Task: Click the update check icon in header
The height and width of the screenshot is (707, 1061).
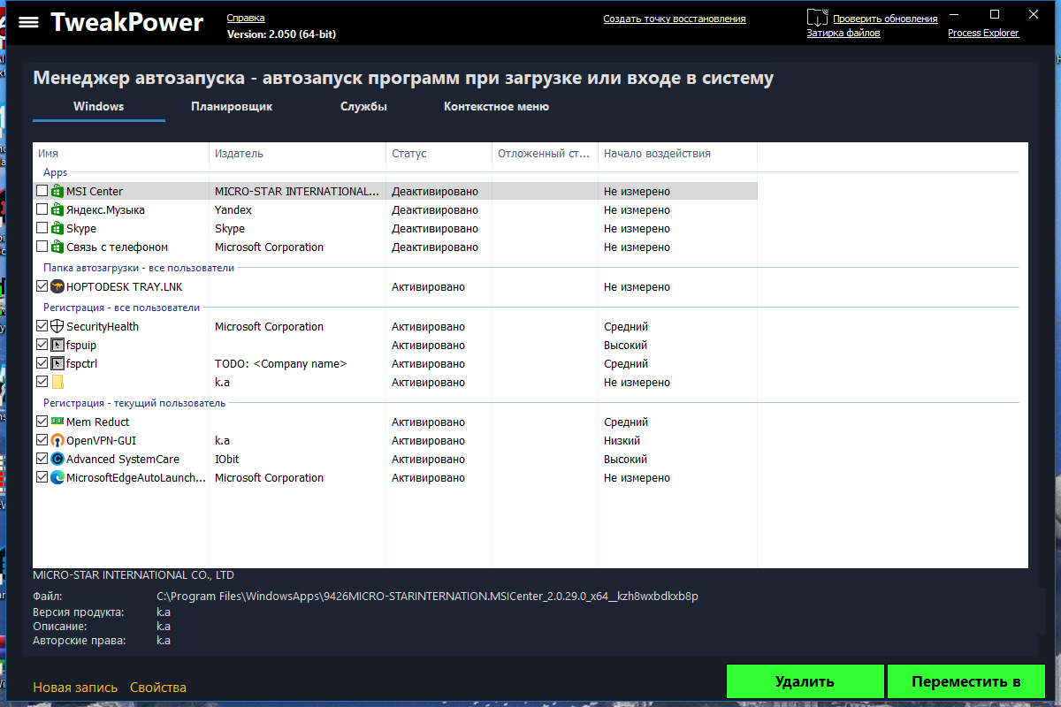Action: click(x=817, y=18)
